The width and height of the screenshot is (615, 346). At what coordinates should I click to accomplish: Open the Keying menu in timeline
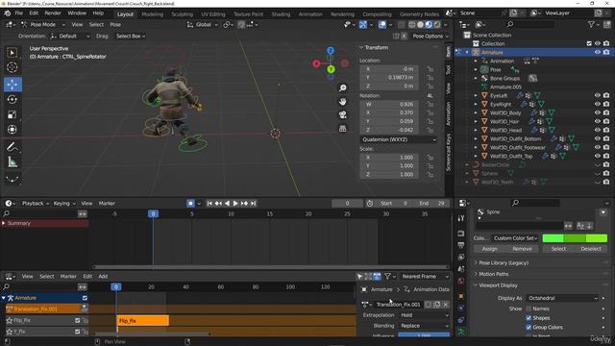(x=64, y=203)
